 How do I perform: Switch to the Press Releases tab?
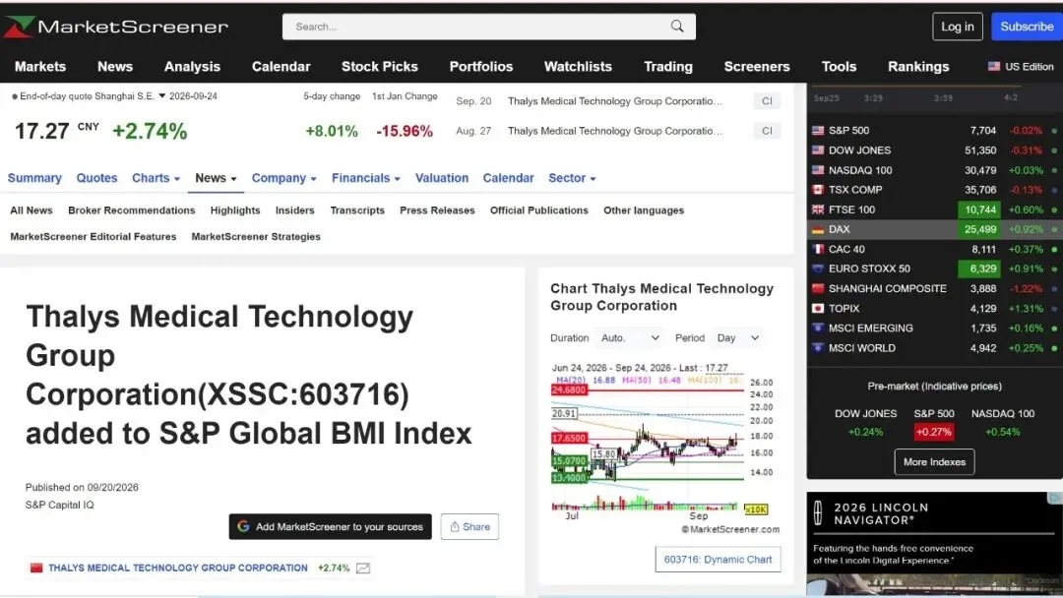(x=437, y=210)
